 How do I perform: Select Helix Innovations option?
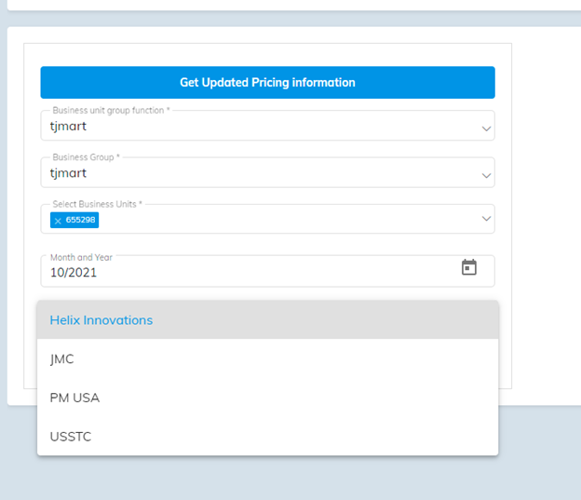pos(267,320)
